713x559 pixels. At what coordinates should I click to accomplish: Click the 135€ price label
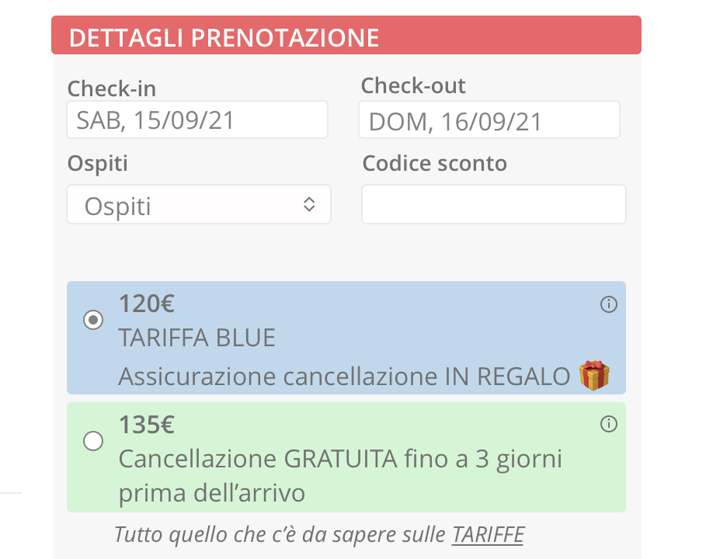[147, 425]
